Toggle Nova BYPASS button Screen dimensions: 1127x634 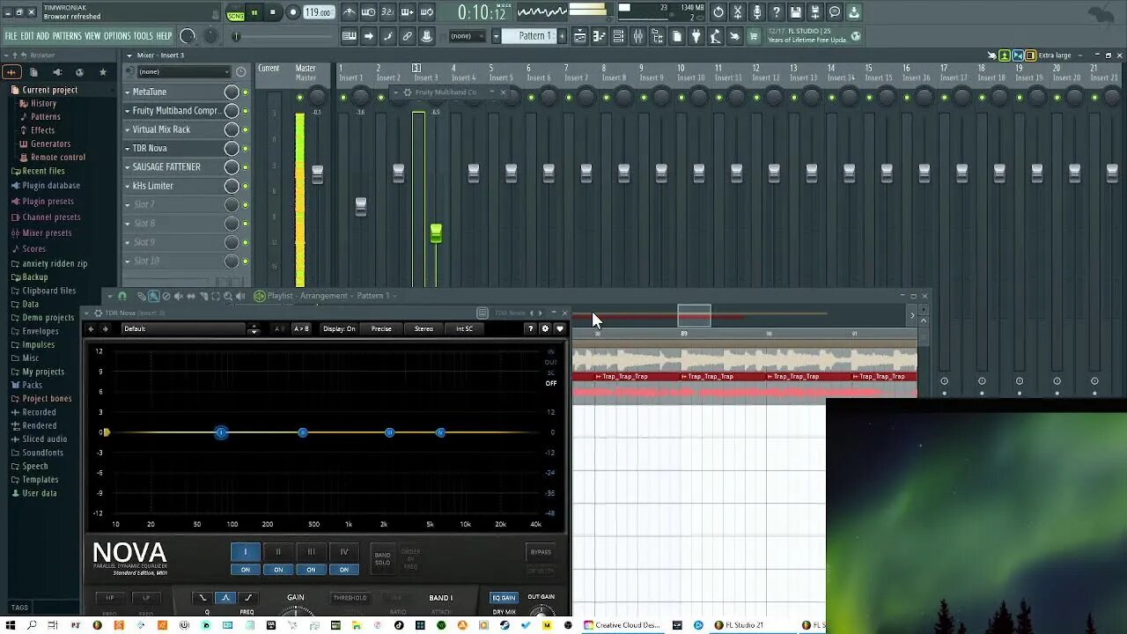click(x=541, y=552)
